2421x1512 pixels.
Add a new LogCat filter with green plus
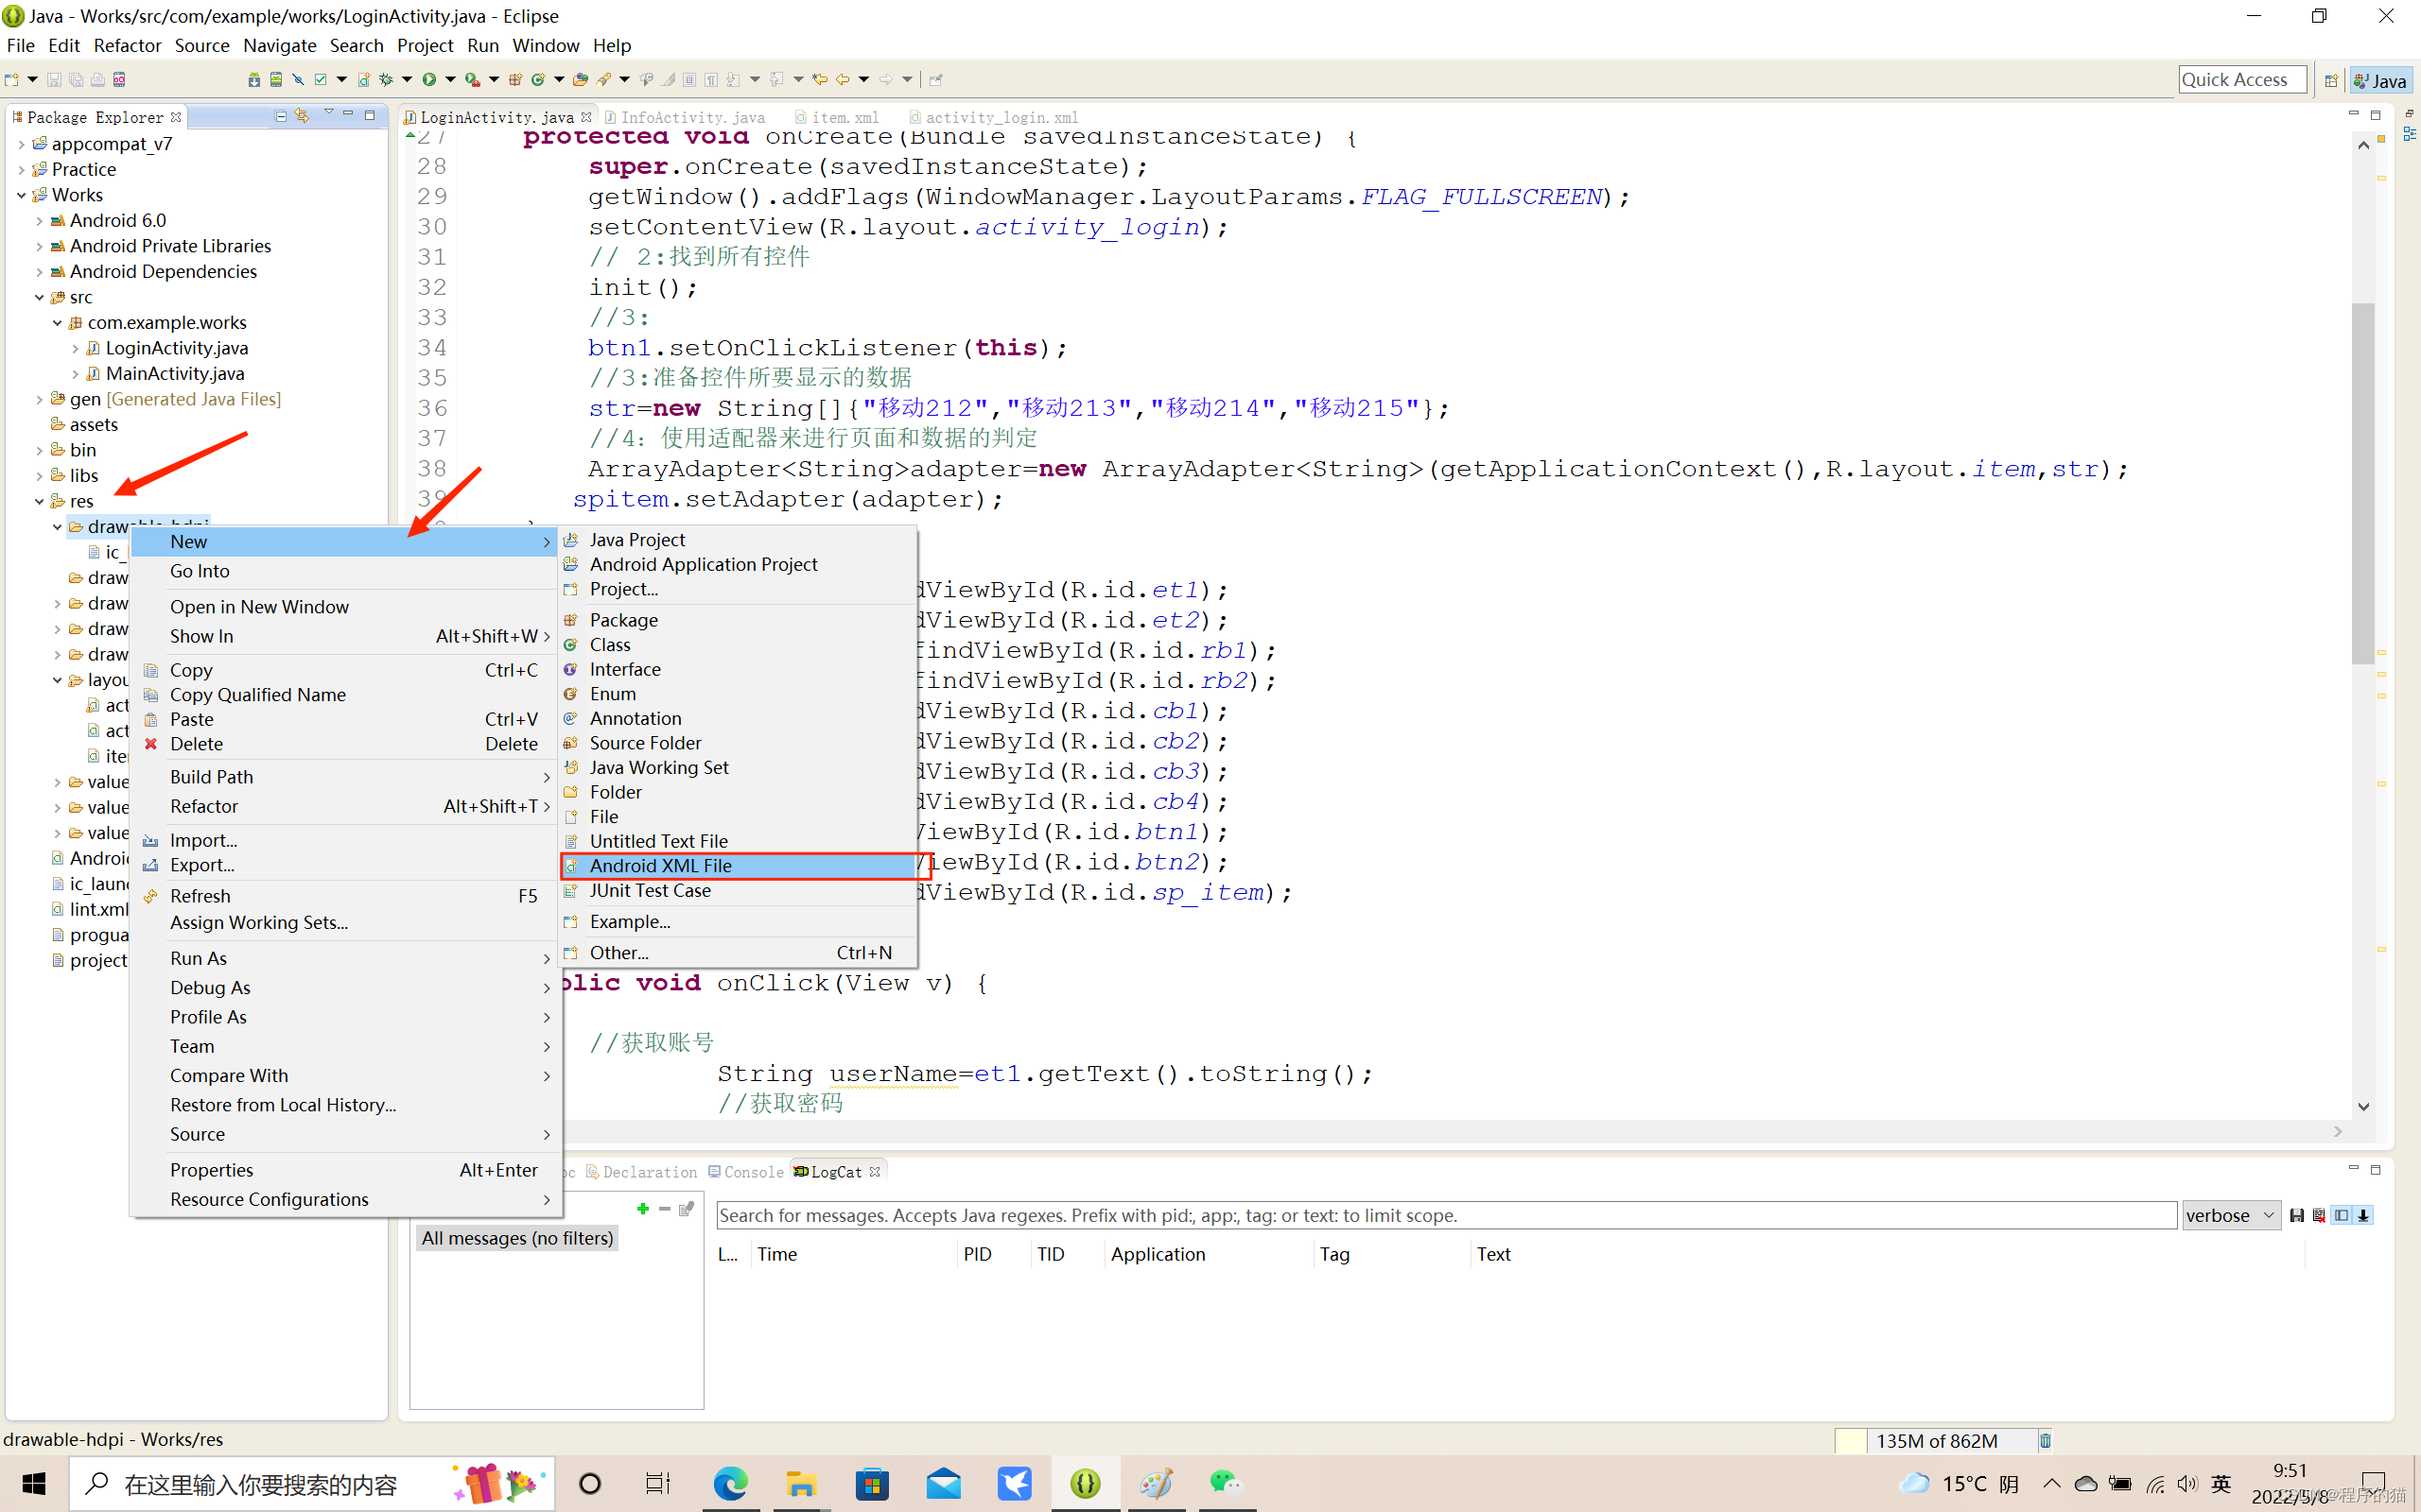[x=642, y=1209]
